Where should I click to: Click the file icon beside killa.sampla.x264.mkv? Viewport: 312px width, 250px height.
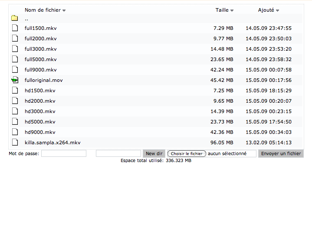(15, 142)
